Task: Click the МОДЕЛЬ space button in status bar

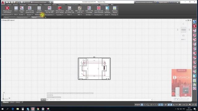Action: (x=137, y=105)
